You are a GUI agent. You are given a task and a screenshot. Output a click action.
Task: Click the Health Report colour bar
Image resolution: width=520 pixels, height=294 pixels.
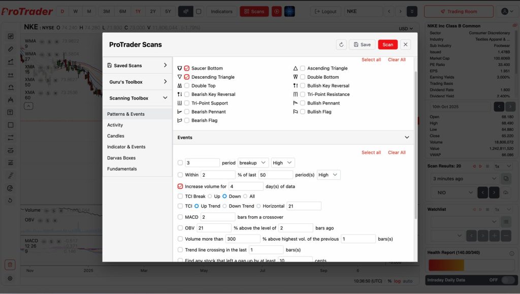coord(471,265)
